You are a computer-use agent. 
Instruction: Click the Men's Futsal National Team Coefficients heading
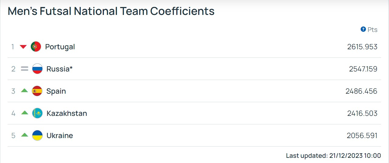pos(111,11)
